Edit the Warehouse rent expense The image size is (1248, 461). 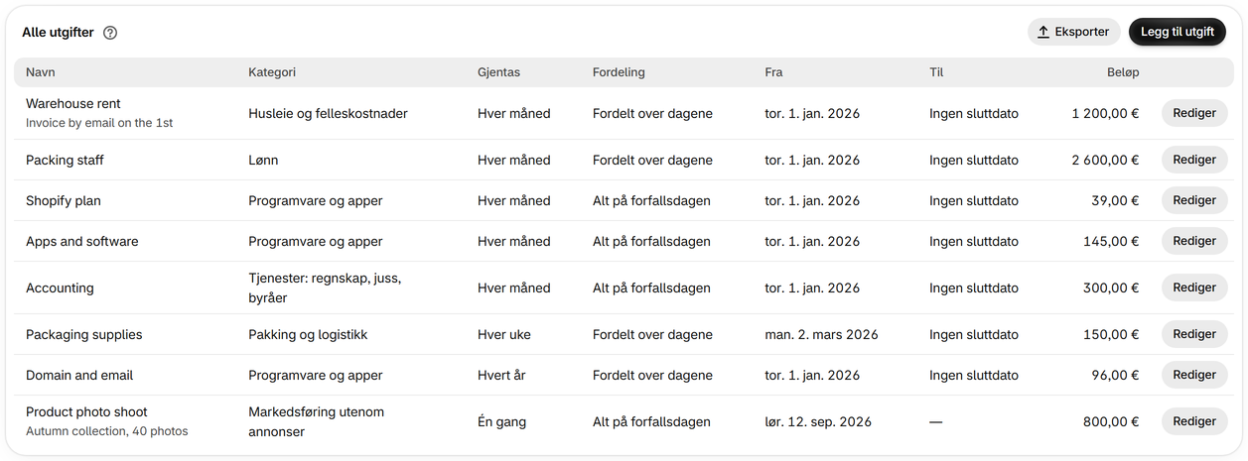(1194, 113)
